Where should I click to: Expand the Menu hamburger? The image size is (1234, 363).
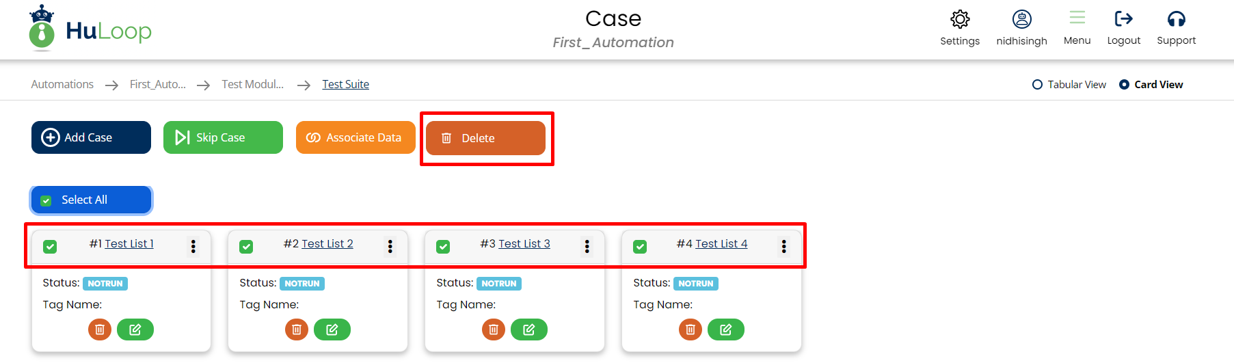[x=1077, y=18]
